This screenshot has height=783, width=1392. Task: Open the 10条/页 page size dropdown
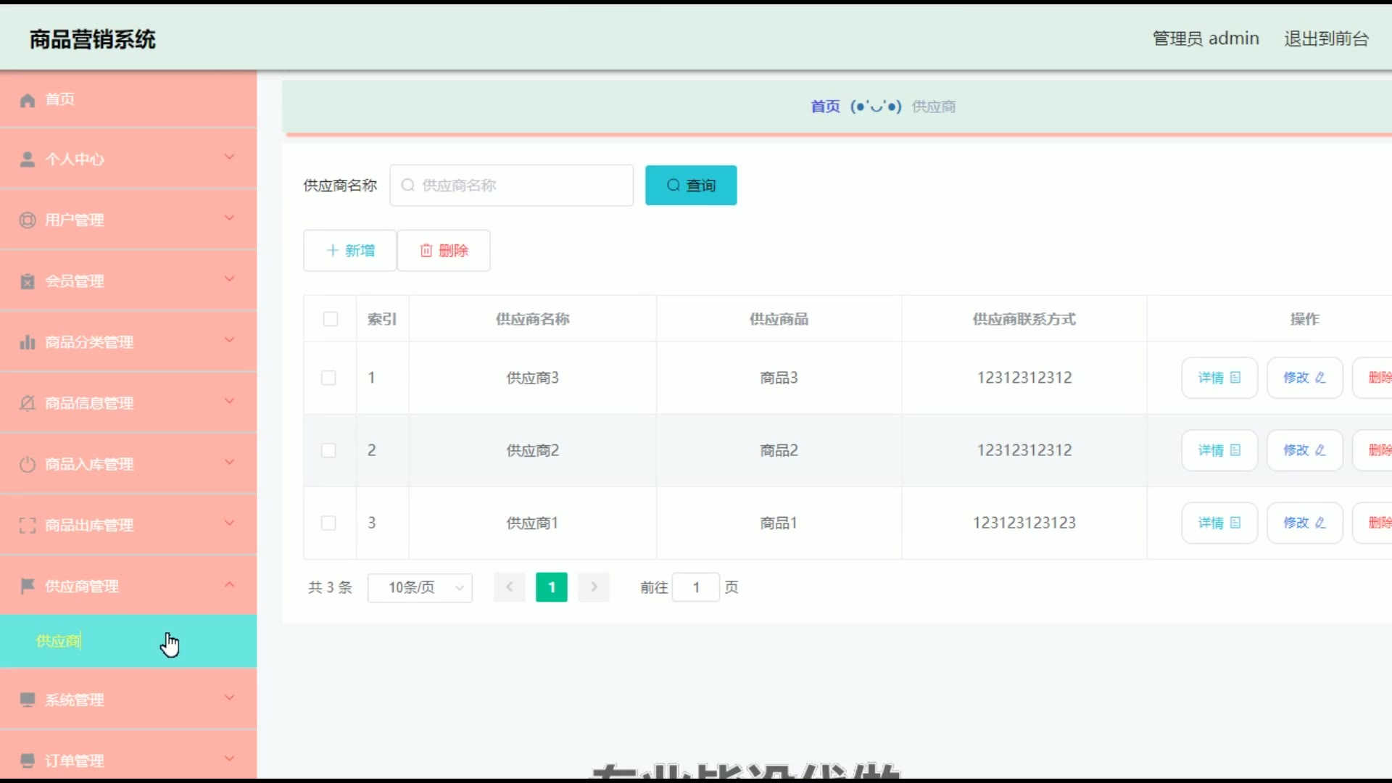click(420, 588)
